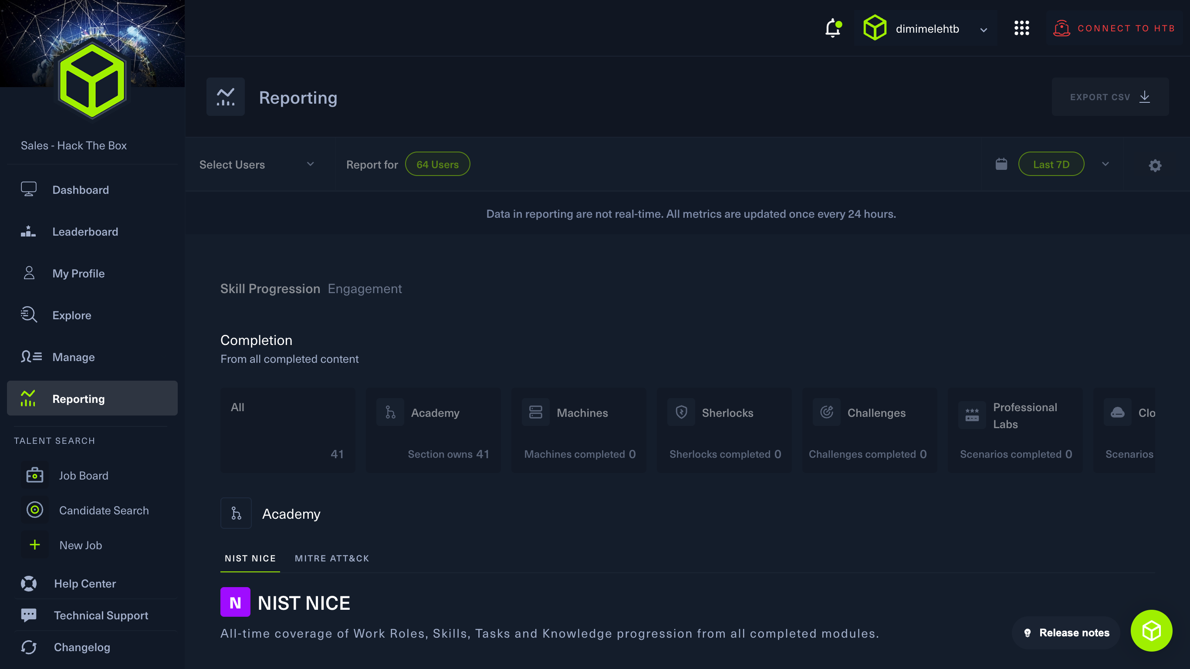Click the Connect to HTB headset icon
This screenshot has width=1190, height=669.
1061,29
